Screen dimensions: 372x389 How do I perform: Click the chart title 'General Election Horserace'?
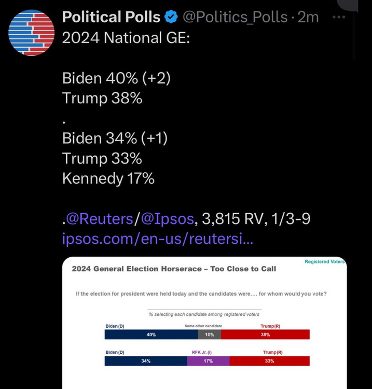(x=174, y=269)
